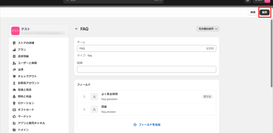This screenshot has width=273, height=133.
Task: Click the billing icon beside 請求情報
Action: click(x=14, y=56)
